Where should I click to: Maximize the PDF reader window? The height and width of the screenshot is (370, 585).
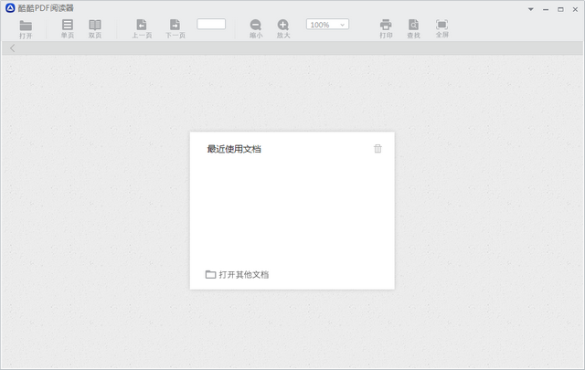point(560,8)
